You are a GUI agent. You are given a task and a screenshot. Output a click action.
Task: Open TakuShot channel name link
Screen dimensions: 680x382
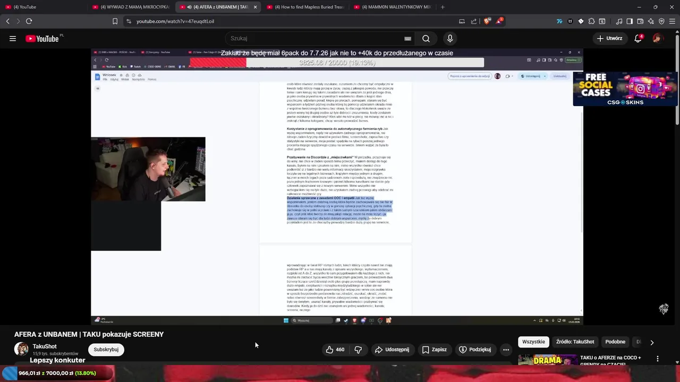45,346
